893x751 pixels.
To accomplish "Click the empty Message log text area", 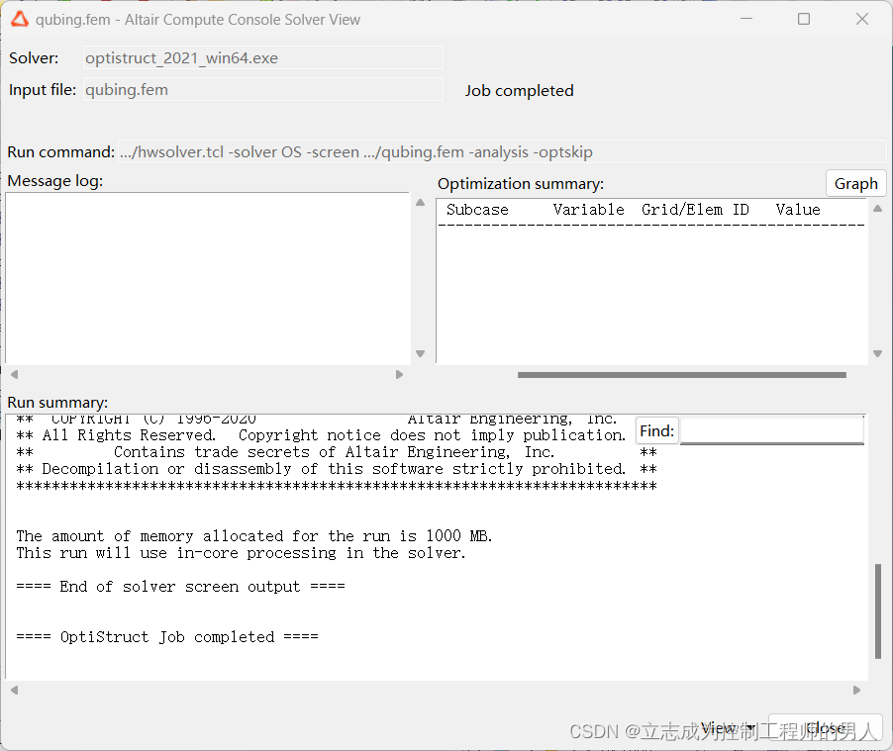I will tap(208, 278).
